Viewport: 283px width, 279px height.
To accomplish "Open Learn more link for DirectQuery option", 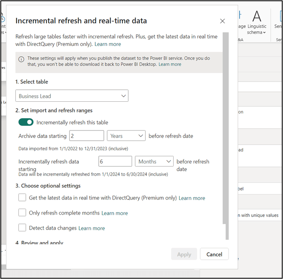I will coord(192,198).
